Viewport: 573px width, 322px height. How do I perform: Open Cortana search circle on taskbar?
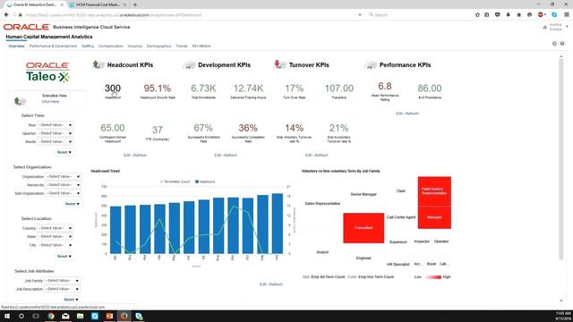[x=21, y=316]
